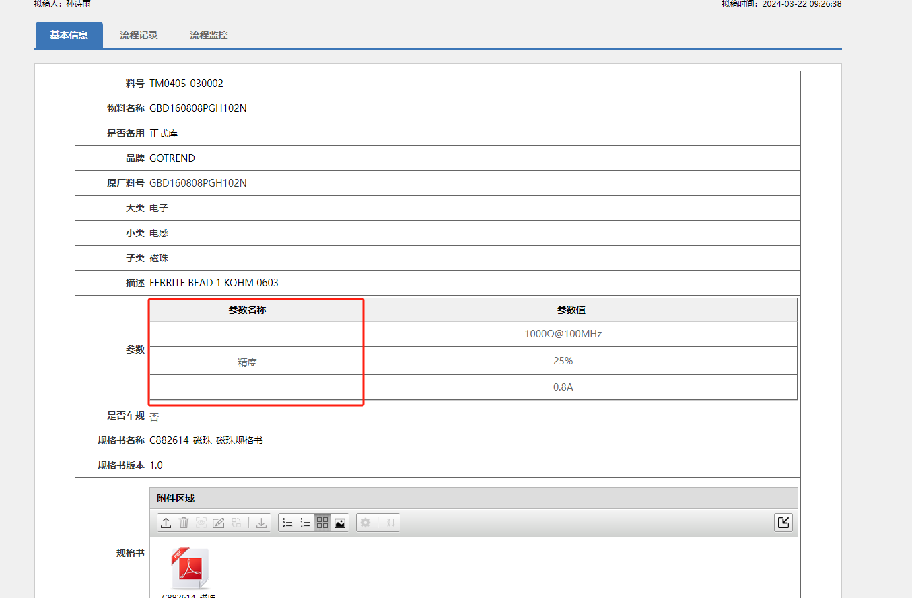Click the eye preview icon in attachment toolbar
Viewport: 912px width, 598px height.
(x=201, y=523)
